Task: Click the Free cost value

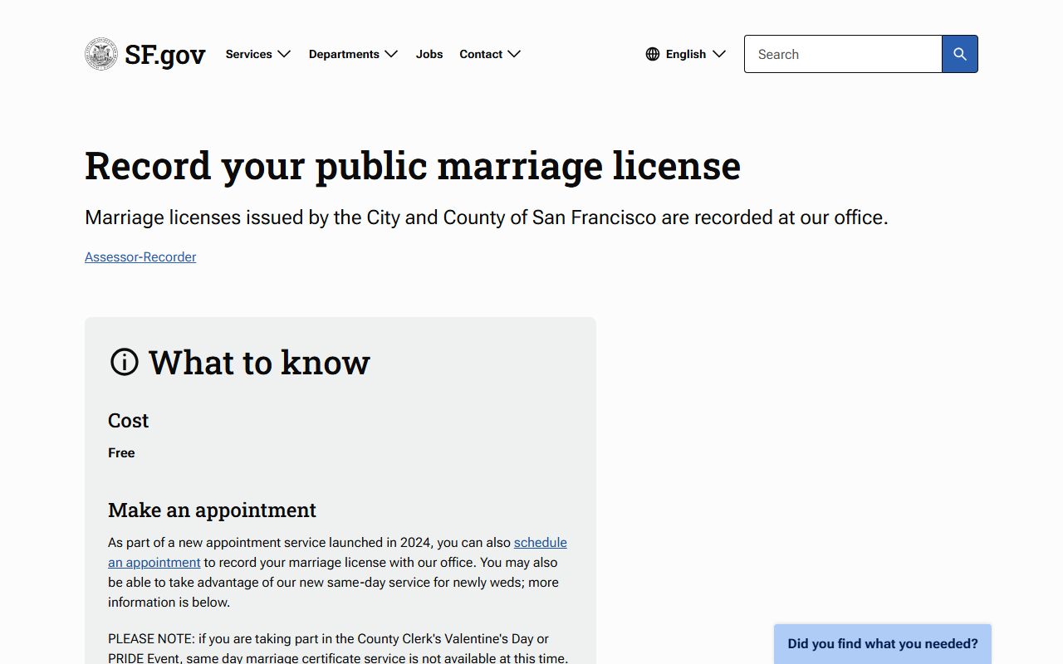Action: [x=121, y=453]
